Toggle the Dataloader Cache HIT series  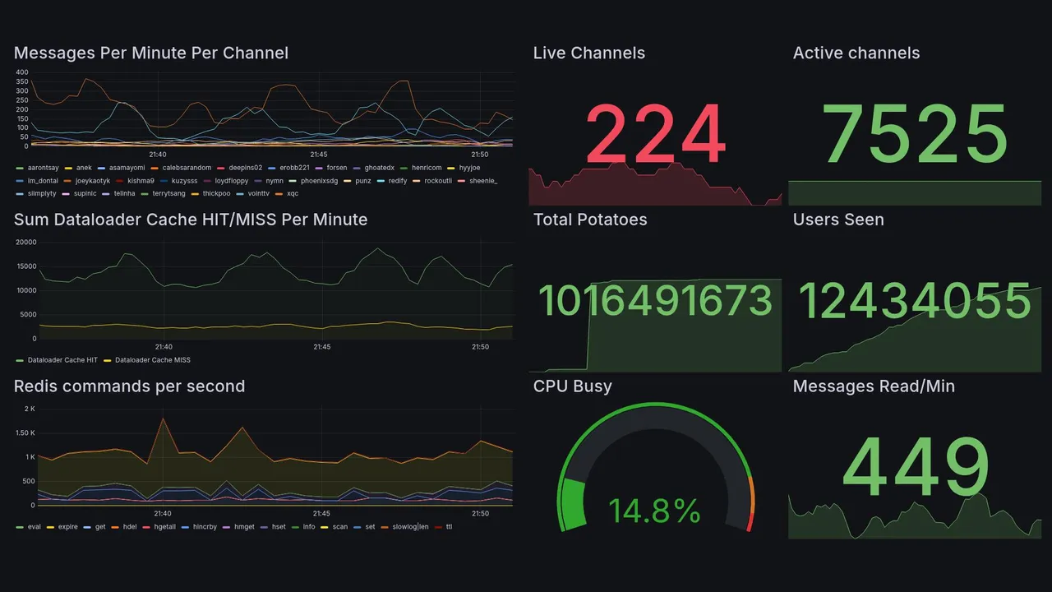pyautogui.click(x=62, y=360)
